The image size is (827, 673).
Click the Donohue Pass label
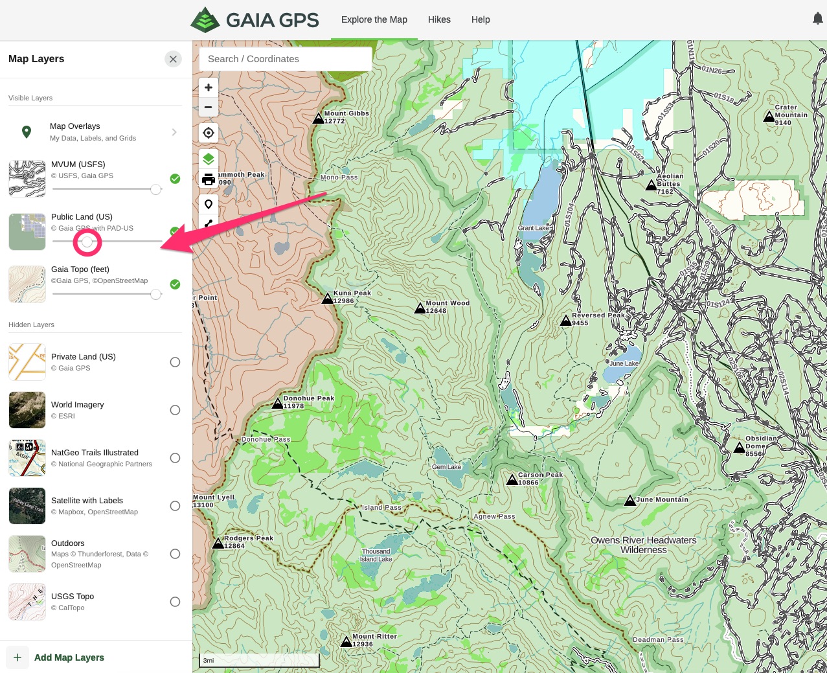tap(266, 439)
